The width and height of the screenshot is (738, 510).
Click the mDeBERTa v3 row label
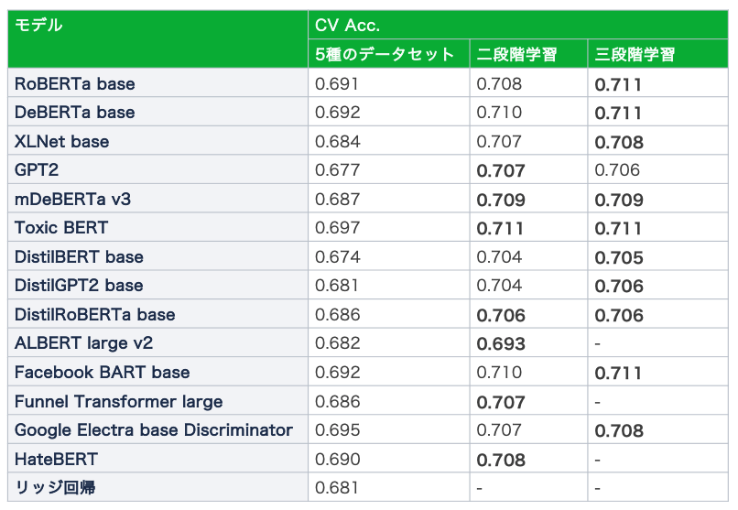[72, 199]
